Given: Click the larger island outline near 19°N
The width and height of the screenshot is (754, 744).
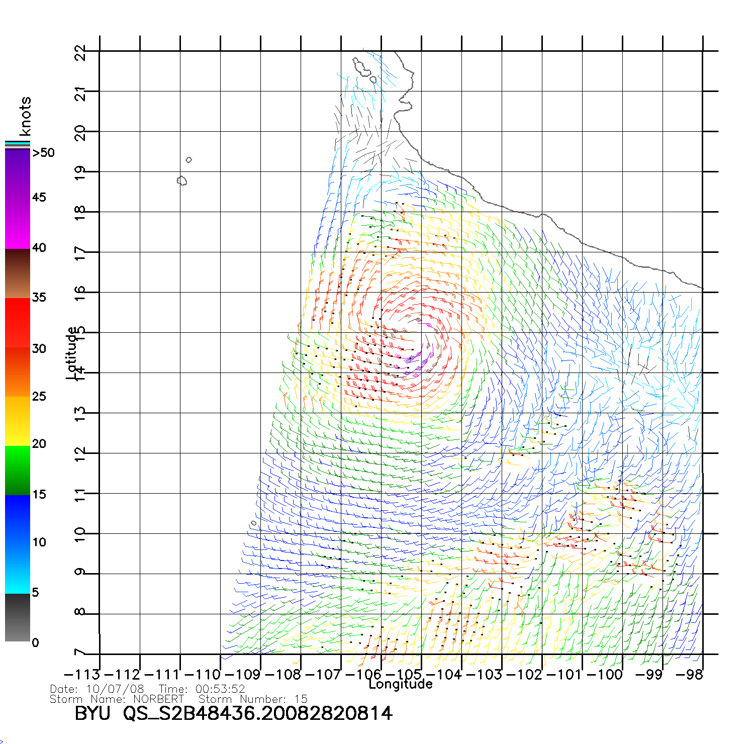Looking at the screenshot, I should click(182, 180).
